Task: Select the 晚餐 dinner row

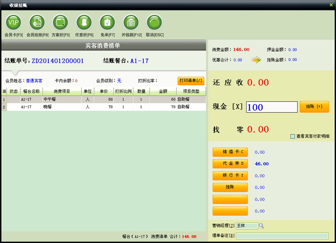Action: click(x=62, y=107)
